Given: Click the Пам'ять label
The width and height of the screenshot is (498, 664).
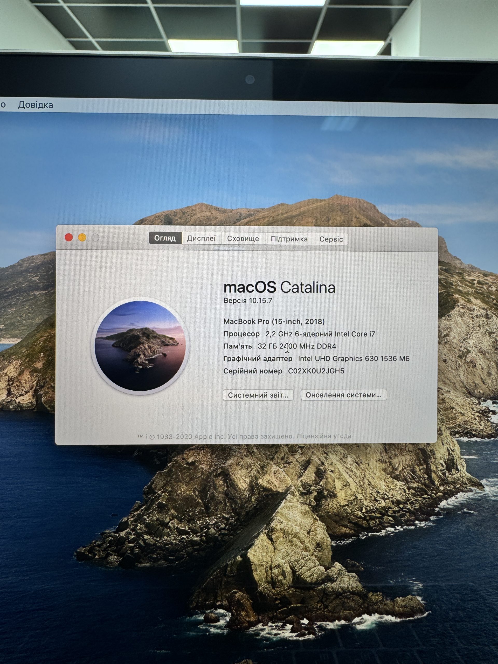Looking at the screenshot, I should (x=238, y=346).
